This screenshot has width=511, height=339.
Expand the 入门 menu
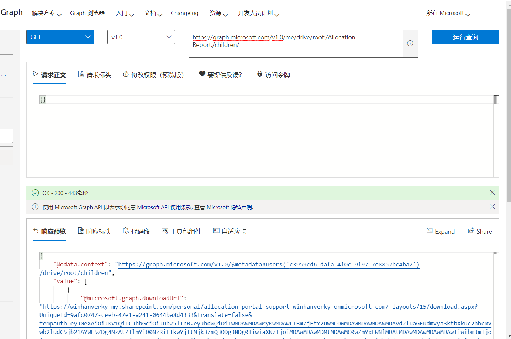(x=125, y=13)
